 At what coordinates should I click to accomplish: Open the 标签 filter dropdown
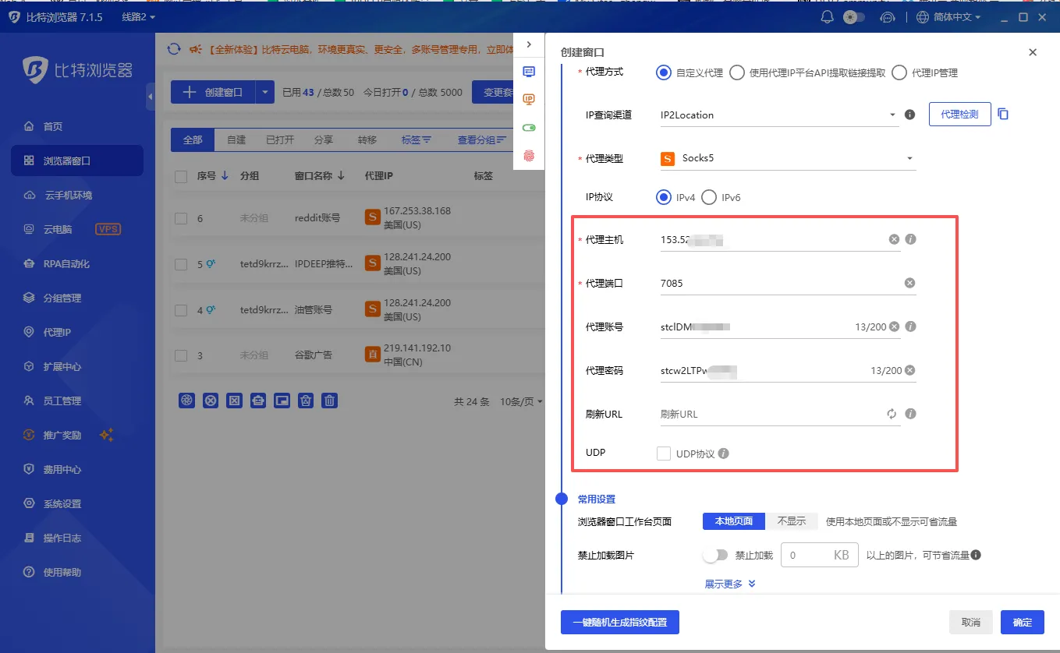pyautogui.click(x=417, y=139)
